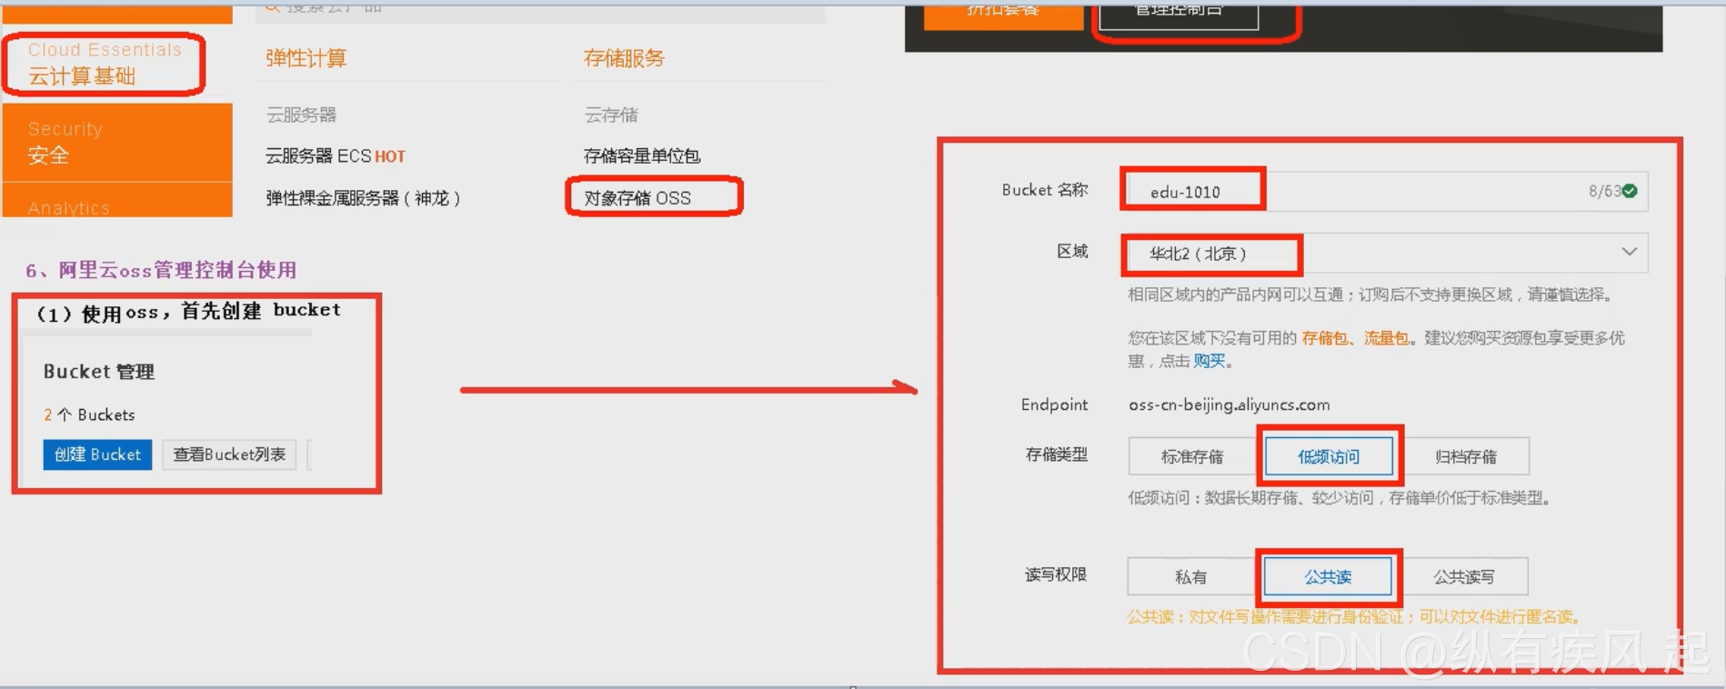Select 低频访问 storage type
This screenshot has width=1726, height=689.
coord(1329,456)
